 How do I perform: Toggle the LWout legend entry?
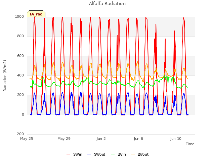pos(140,154)
